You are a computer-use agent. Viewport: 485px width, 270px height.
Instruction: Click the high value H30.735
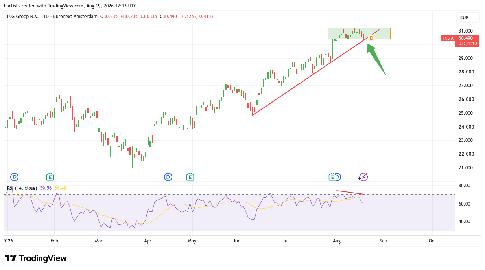click(129, 17)
